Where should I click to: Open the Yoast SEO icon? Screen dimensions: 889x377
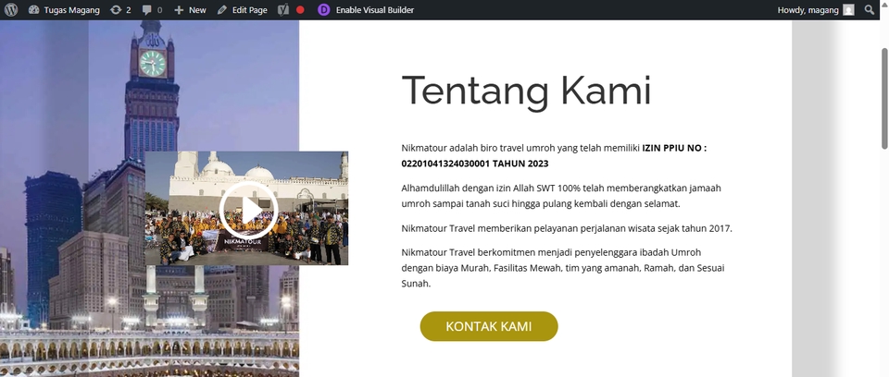coord(283,9)
